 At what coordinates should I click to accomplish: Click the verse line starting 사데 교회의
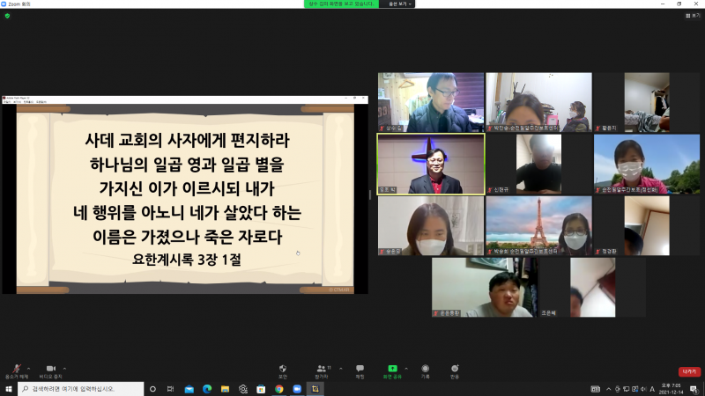pyautogui.click(x=187, y=140)
